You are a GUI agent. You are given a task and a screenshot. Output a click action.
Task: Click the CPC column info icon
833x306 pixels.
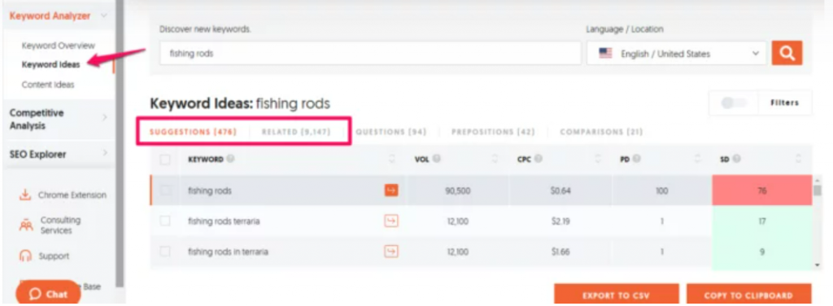coord(539,159)
